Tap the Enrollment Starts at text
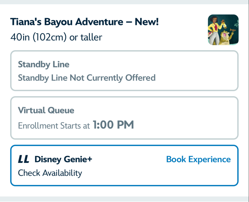Viewport: 249px width, 202px height. point(54,126)
